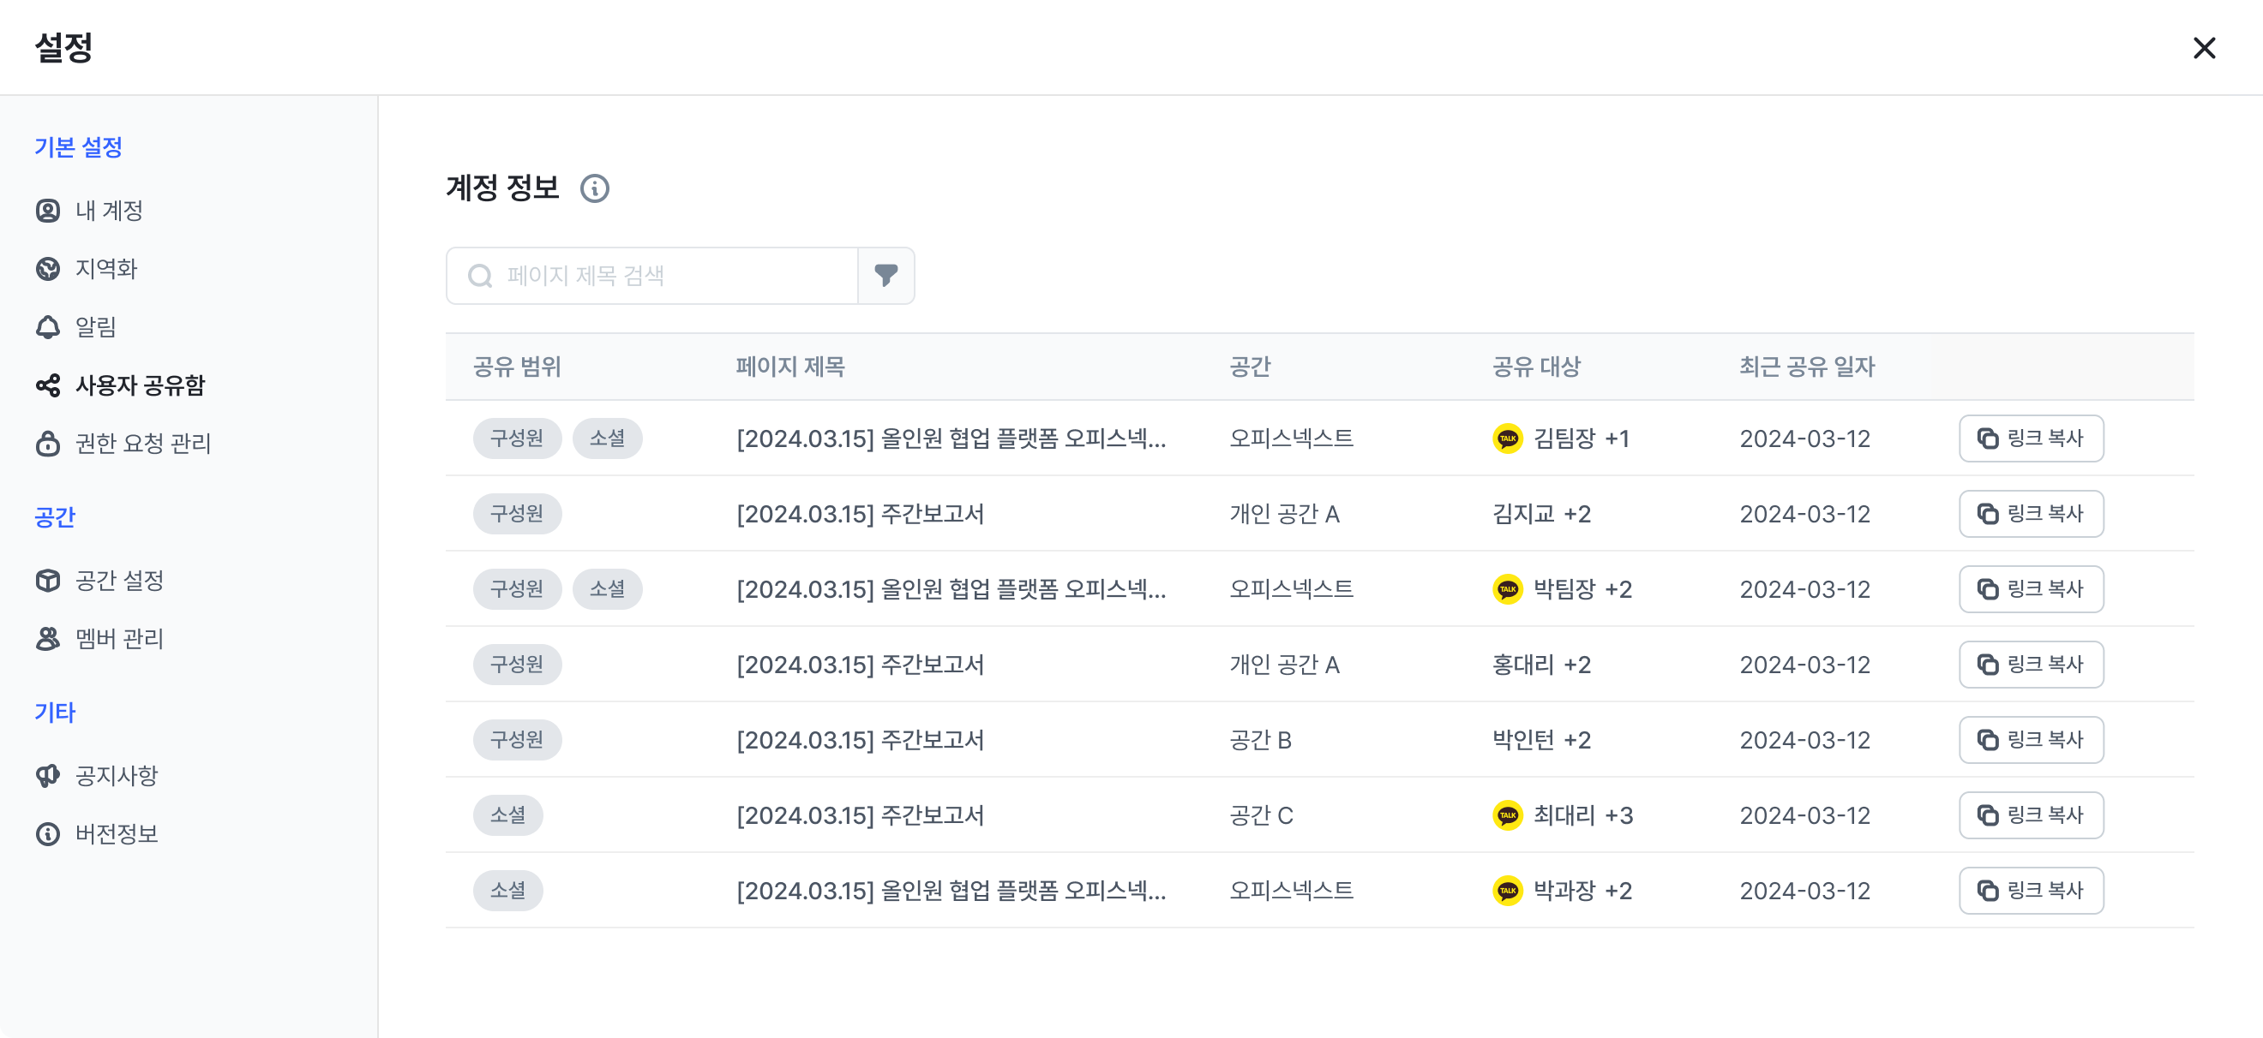Open the 홍대리 +2 주간보고서 page title
2263x1038 pixels.
860,665
